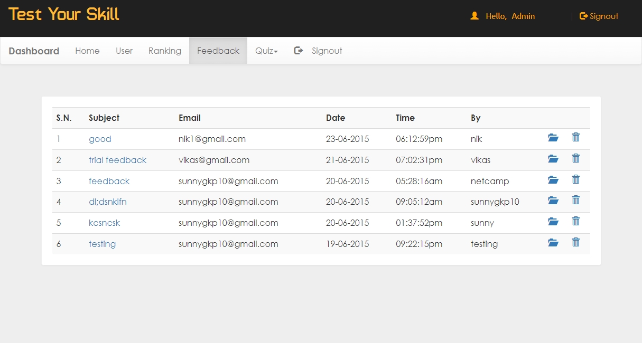Expand the Quiz dropdown menu
Image resolution: width=642 pixels, height=343 pixels.
click(266, 51)
